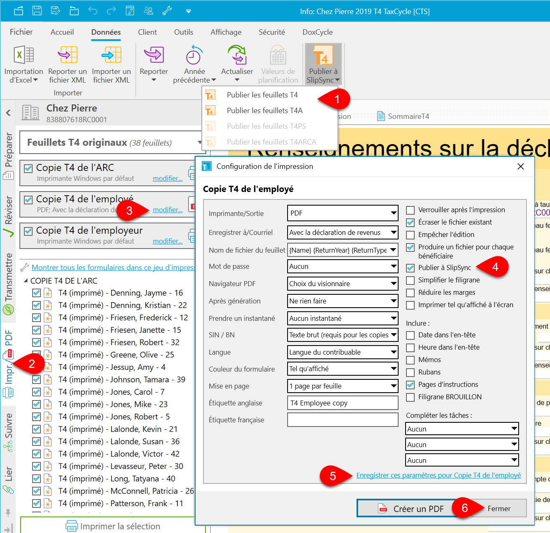
Task: Check Date dans l'en-tête option
Action: pyautogui.click(x=411, y=335)
